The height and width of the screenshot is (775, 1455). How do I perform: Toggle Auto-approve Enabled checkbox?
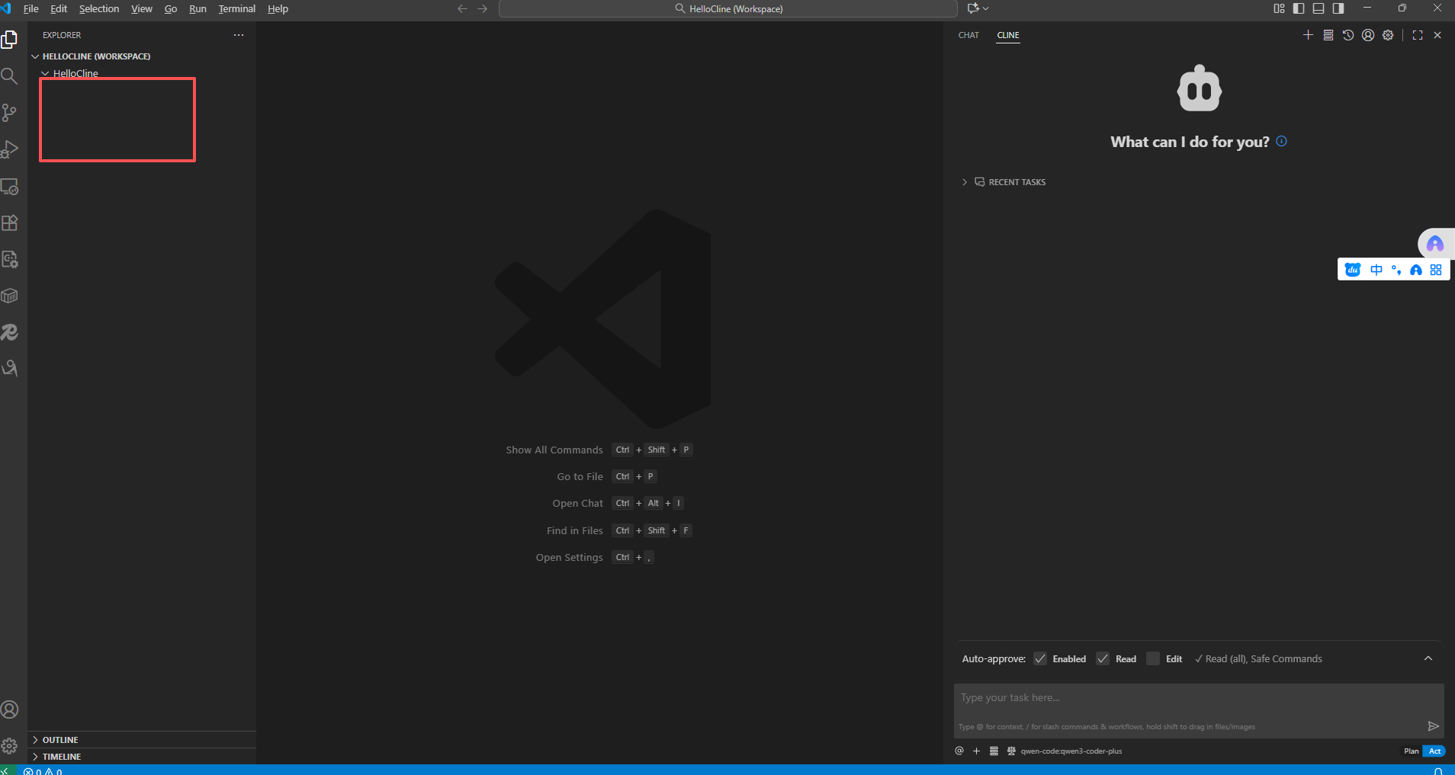coord(1040,658)
